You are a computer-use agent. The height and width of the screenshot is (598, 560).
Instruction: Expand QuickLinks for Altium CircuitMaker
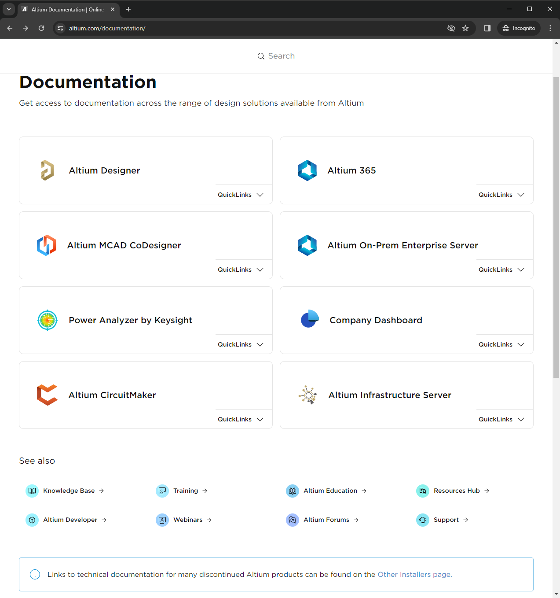pyautogui.click(x=241, y=419)
